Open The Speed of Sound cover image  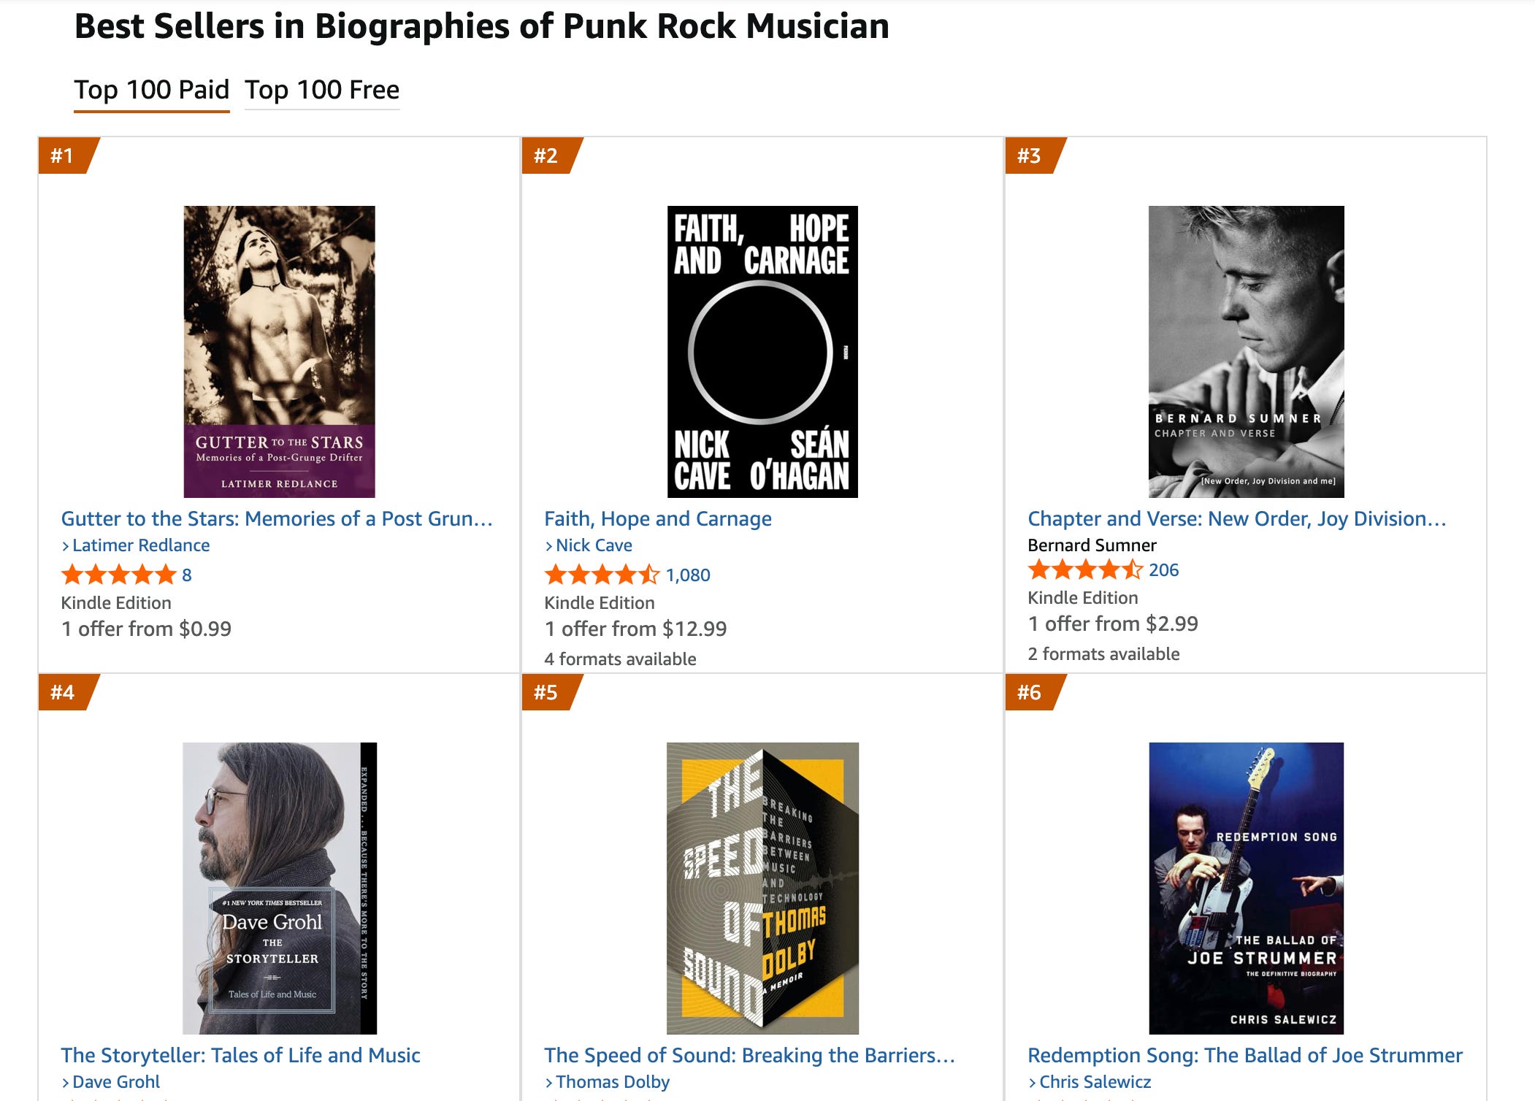point(762,888)
